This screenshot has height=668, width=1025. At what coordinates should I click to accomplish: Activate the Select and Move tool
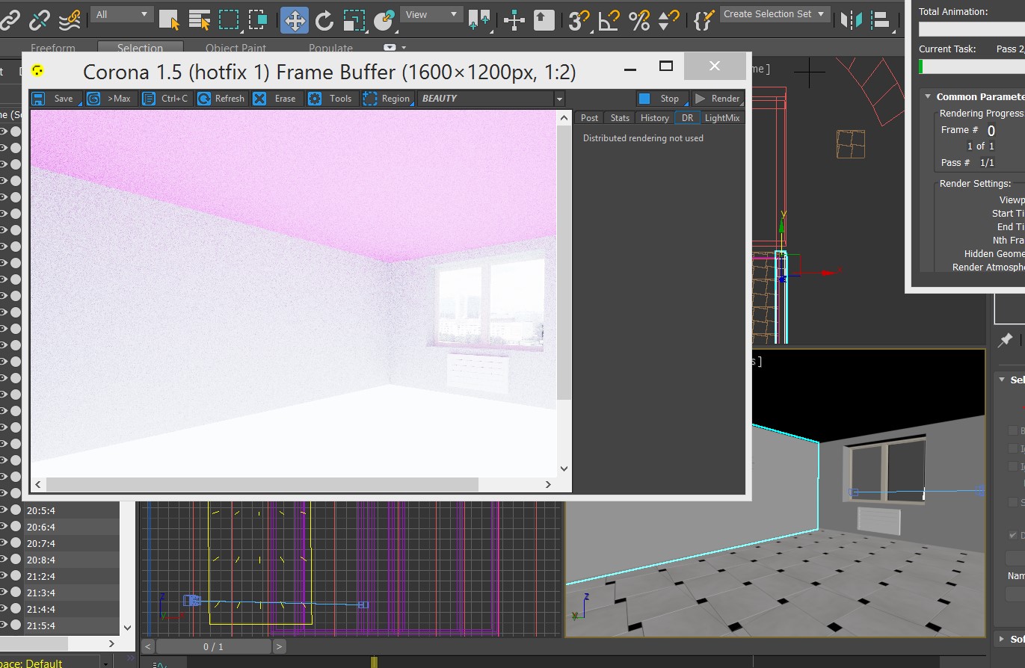pyautogui.click(x=295, y=20)
